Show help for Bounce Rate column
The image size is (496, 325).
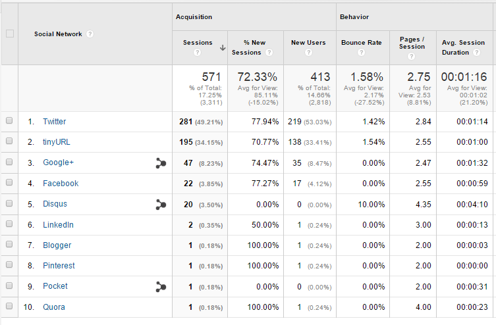tap(361, 52)
